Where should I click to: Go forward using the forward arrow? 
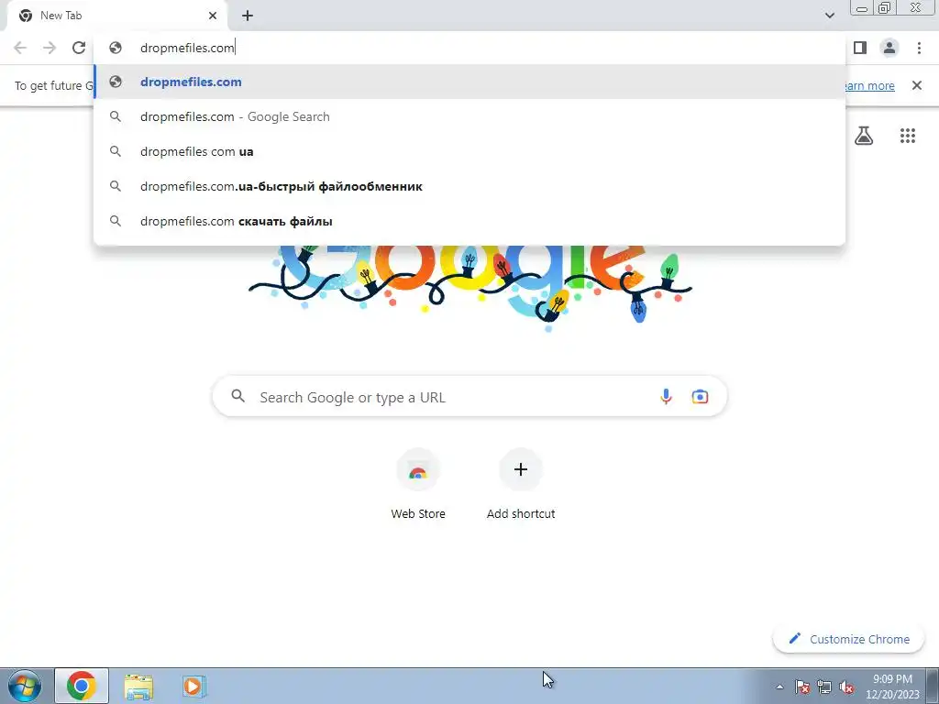pyautogui.click(x=50, y=48)
